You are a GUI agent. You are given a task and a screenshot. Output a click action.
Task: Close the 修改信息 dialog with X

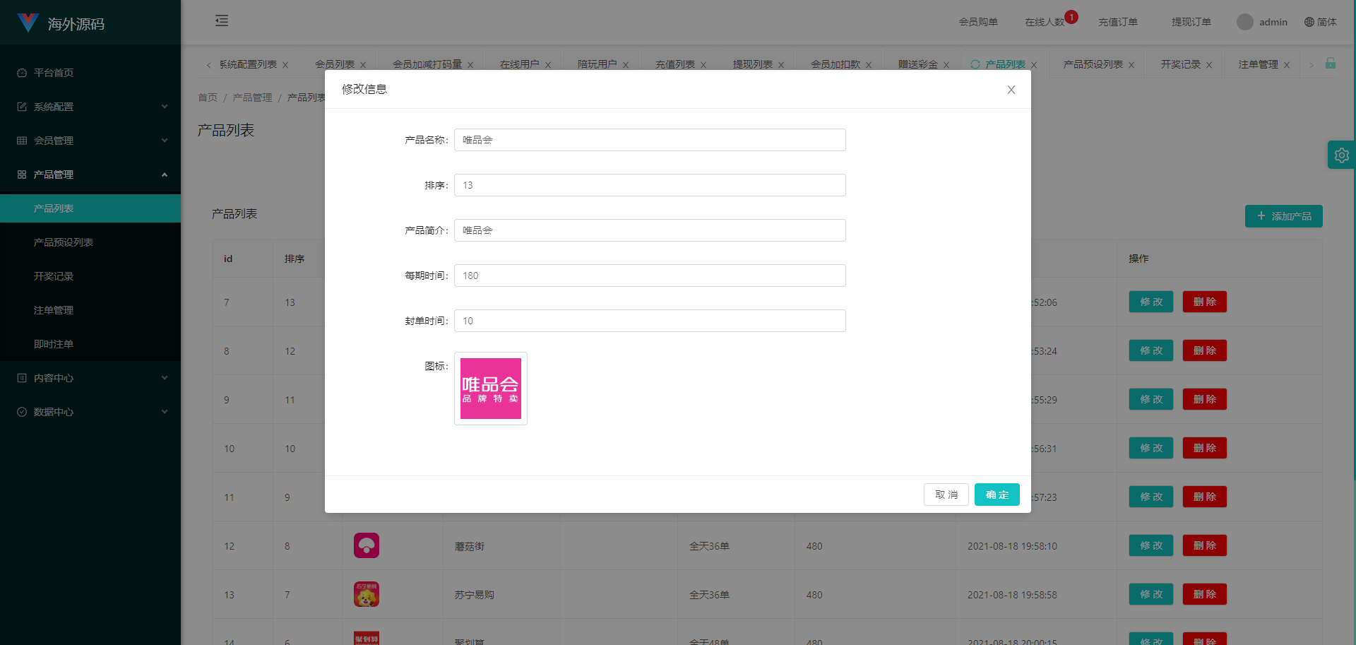coord(1011,90)
